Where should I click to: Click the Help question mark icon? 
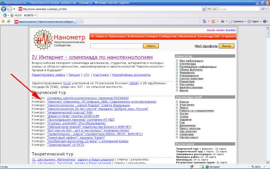coord(265,21)
